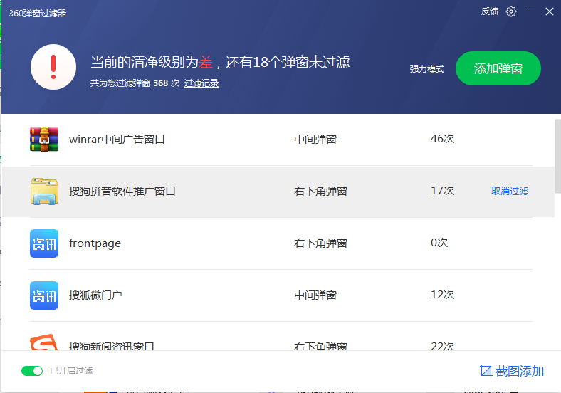Click the screenshot crop icon beside 截图添加

click(x=486, y=371)
